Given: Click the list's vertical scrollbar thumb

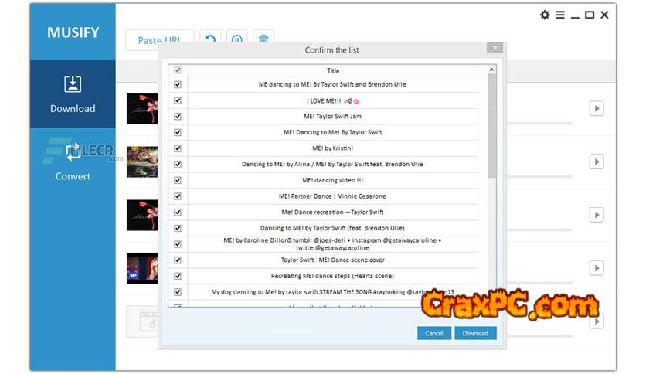Looking at the screenshot, I should (491, 124).
